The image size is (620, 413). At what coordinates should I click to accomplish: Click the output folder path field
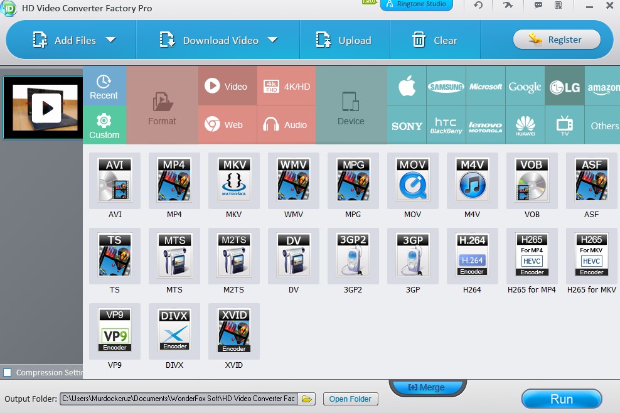click(179, 399)
